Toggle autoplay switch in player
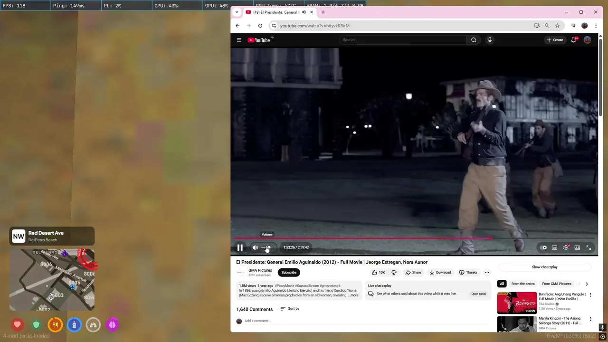This screenshot has width=608, height=342. click(543, 247)
